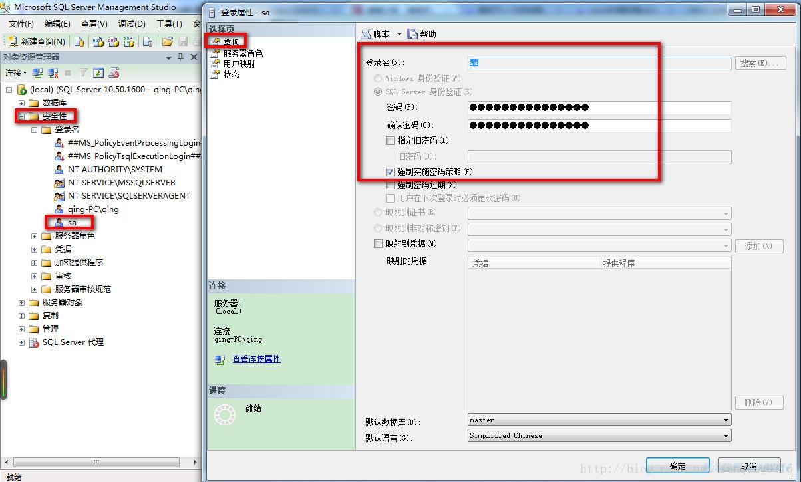Click the 密码 password field
Screen dimensions: 801x482
point(599,108)
